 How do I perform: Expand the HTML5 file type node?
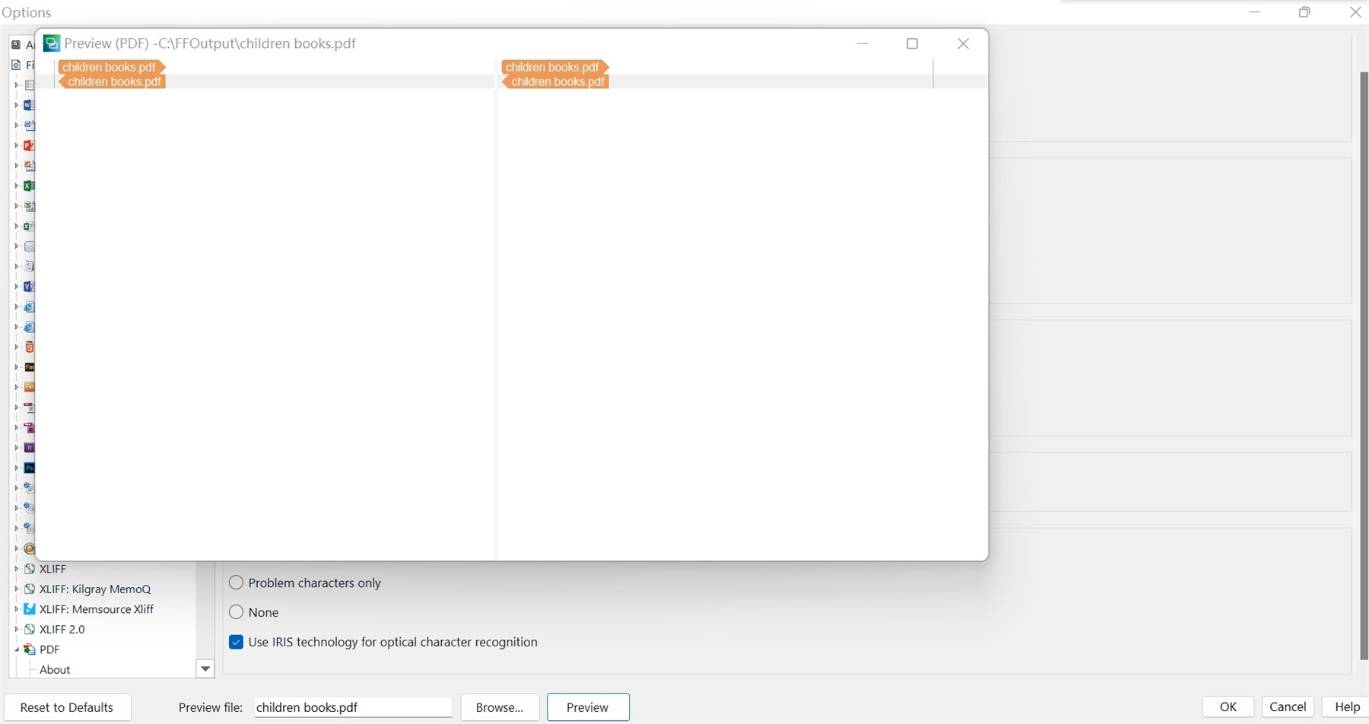pyautogui.click(x=16, y=347)
